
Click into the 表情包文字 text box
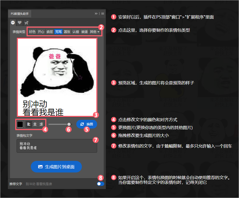point(57,146)
